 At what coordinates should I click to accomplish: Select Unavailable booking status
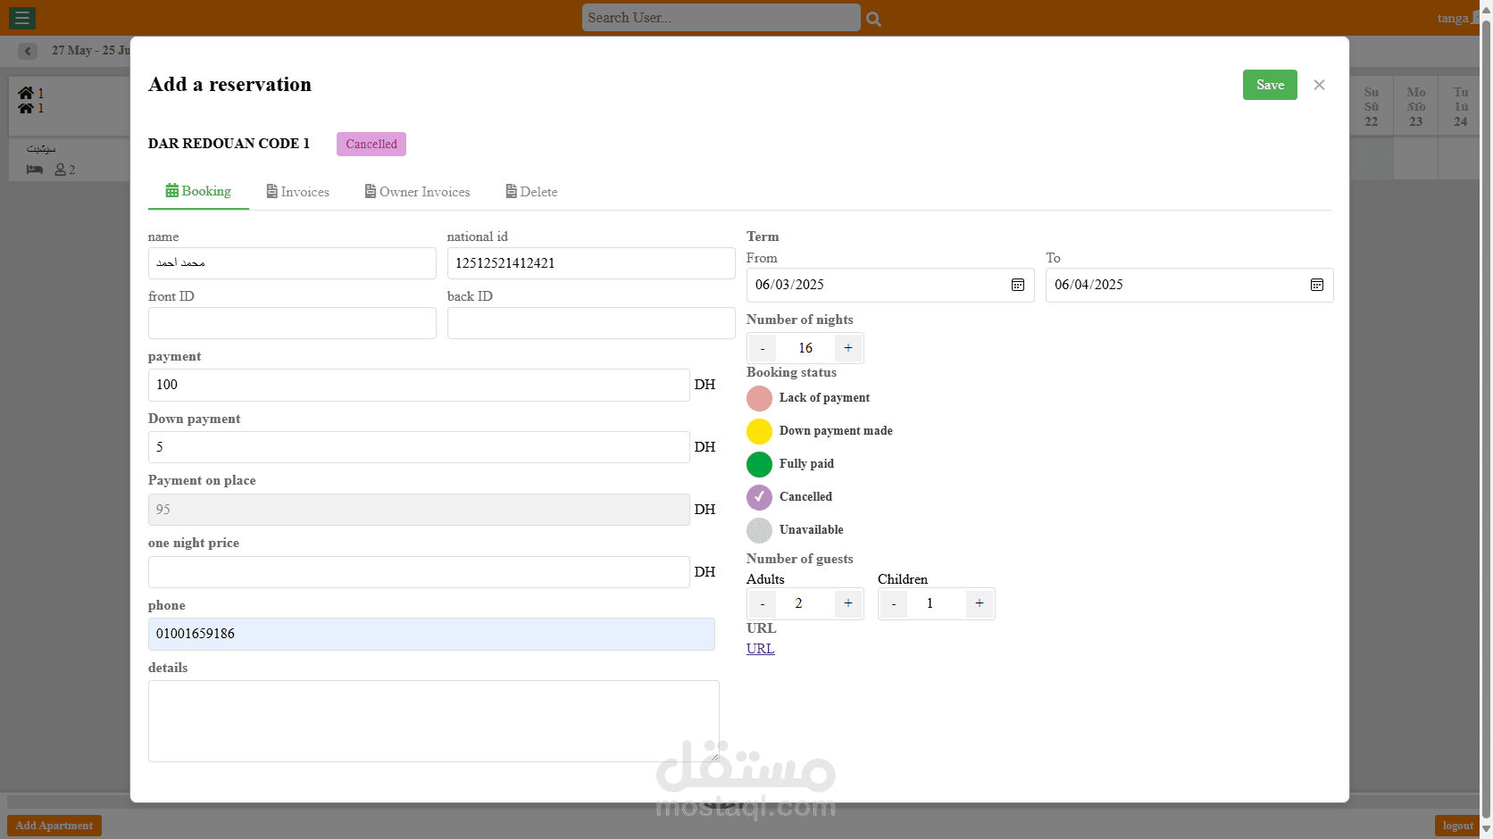coord(759,530)
